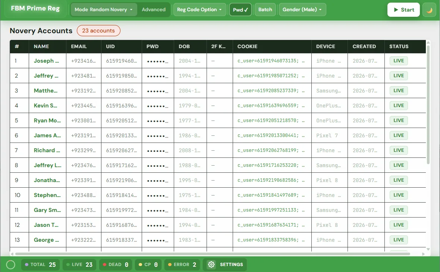Open the Gender (Male) dropdown
440x272 pixels.
[x=302, y=10]
